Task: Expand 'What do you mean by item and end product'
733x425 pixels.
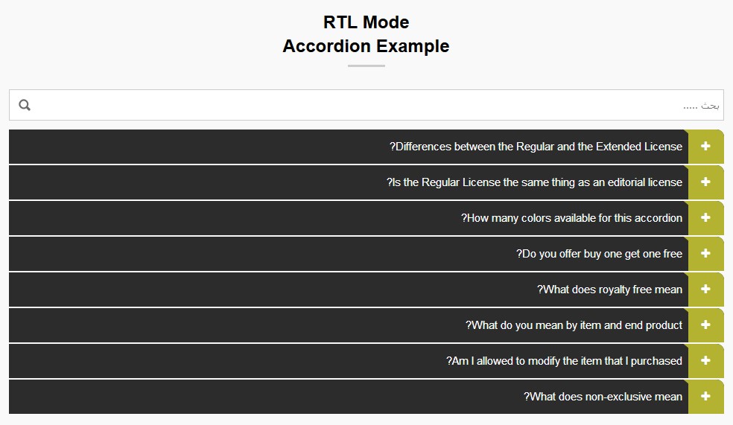Action: [x=574, y=325]
